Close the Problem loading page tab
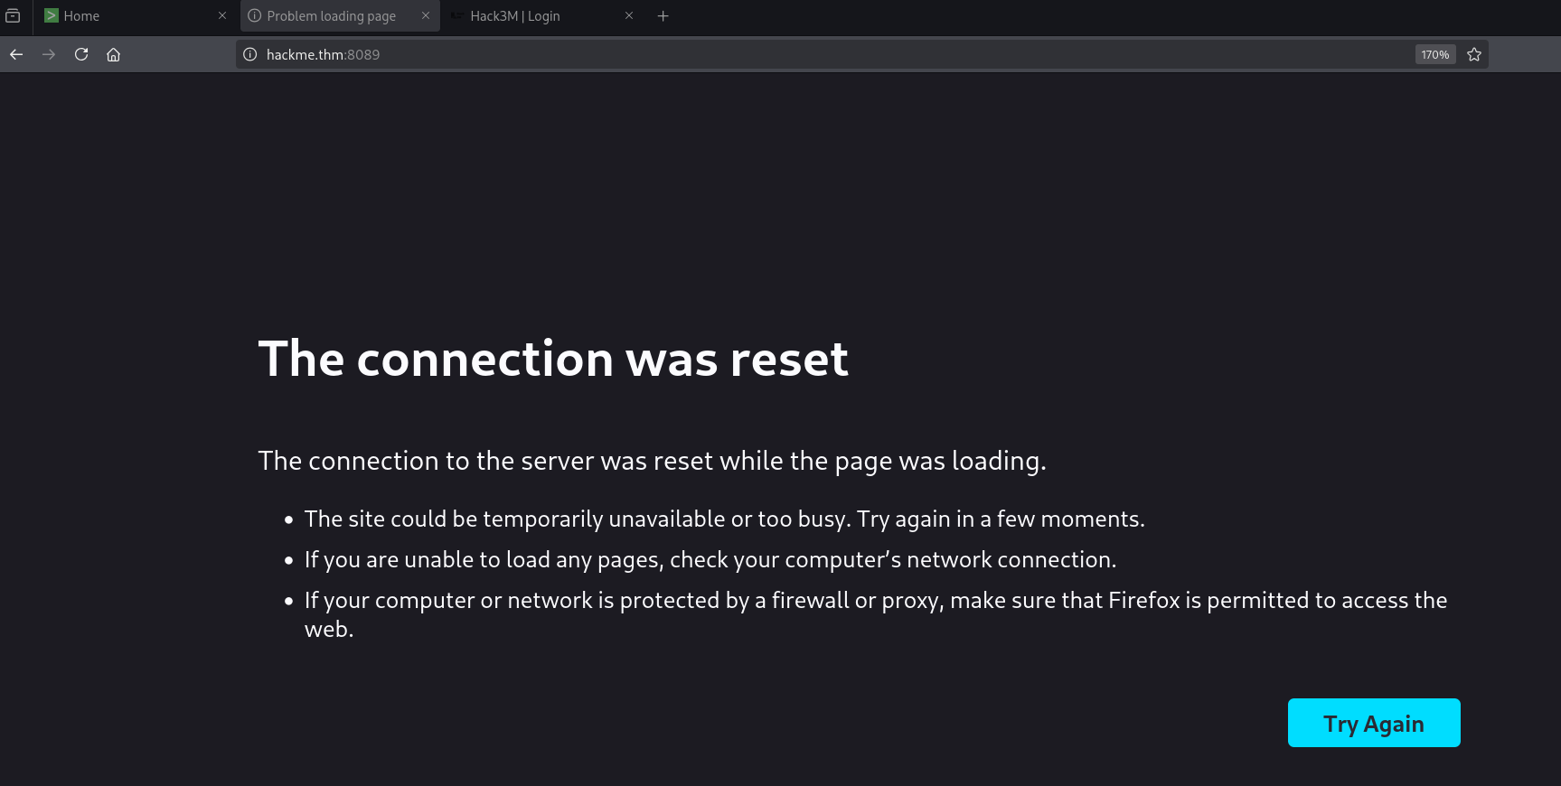 pos(426,16)
